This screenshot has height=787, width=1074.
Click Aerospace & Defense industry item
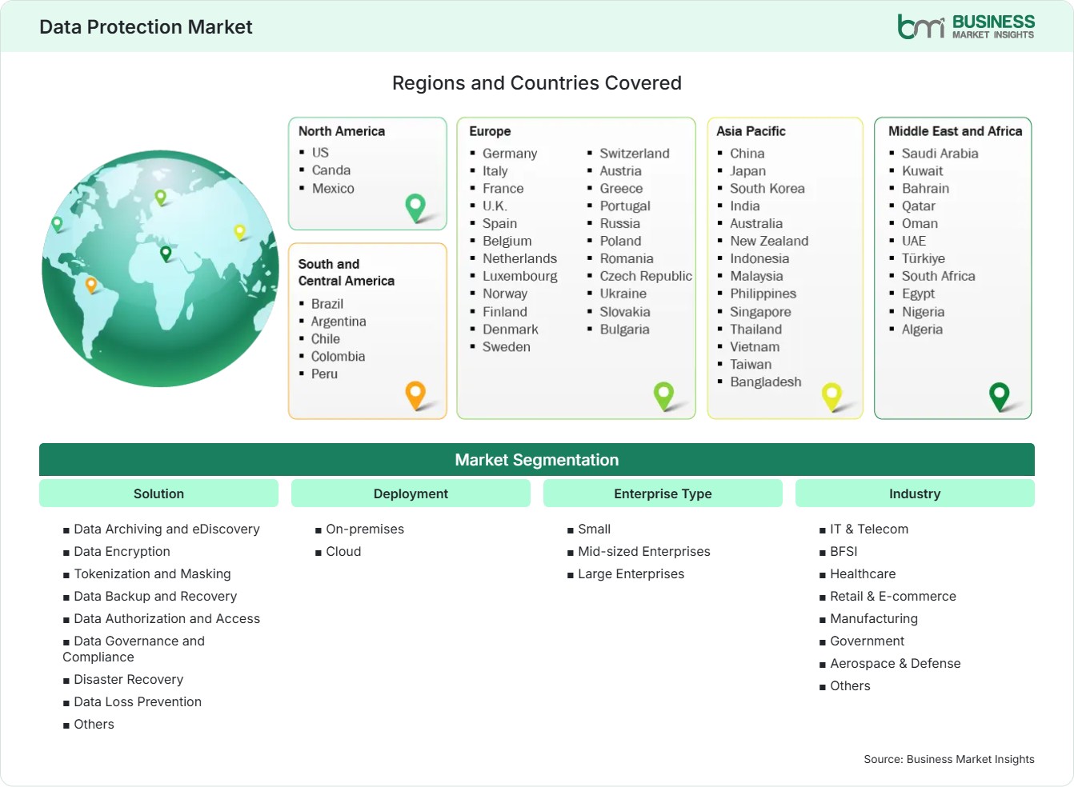pos(896,664)
